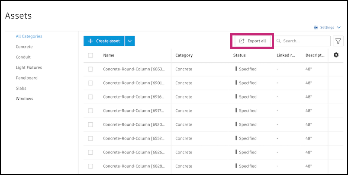Switch to the Windows category
The width and height of the screenshot is (348, 175).
pos(24,99)
